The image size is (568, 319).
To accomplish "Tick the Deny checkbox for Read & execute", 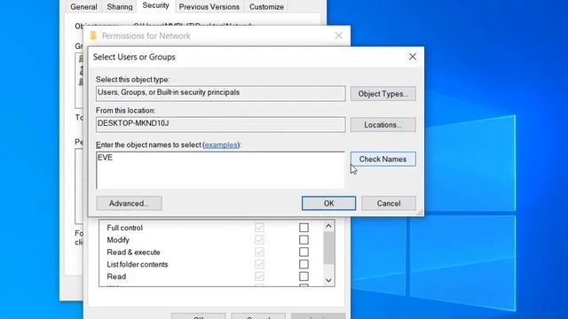I will click(304, 252).
